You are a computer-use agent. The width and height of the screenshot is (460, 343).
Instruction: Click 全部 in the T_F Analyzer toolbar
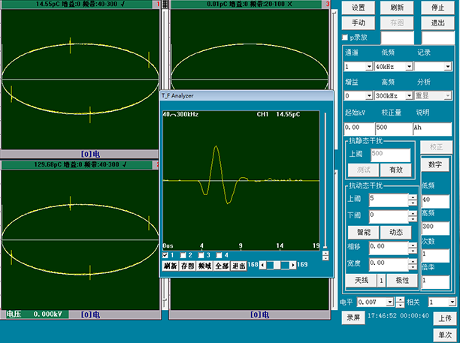[222, 265]
